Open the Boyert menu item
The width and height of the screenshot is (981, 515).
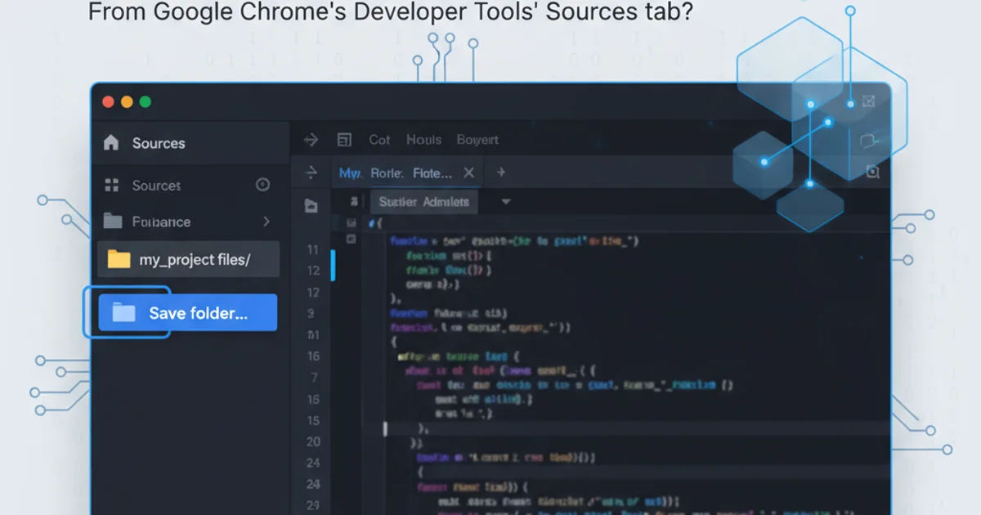pyautogui.click(x=477, y=140)
